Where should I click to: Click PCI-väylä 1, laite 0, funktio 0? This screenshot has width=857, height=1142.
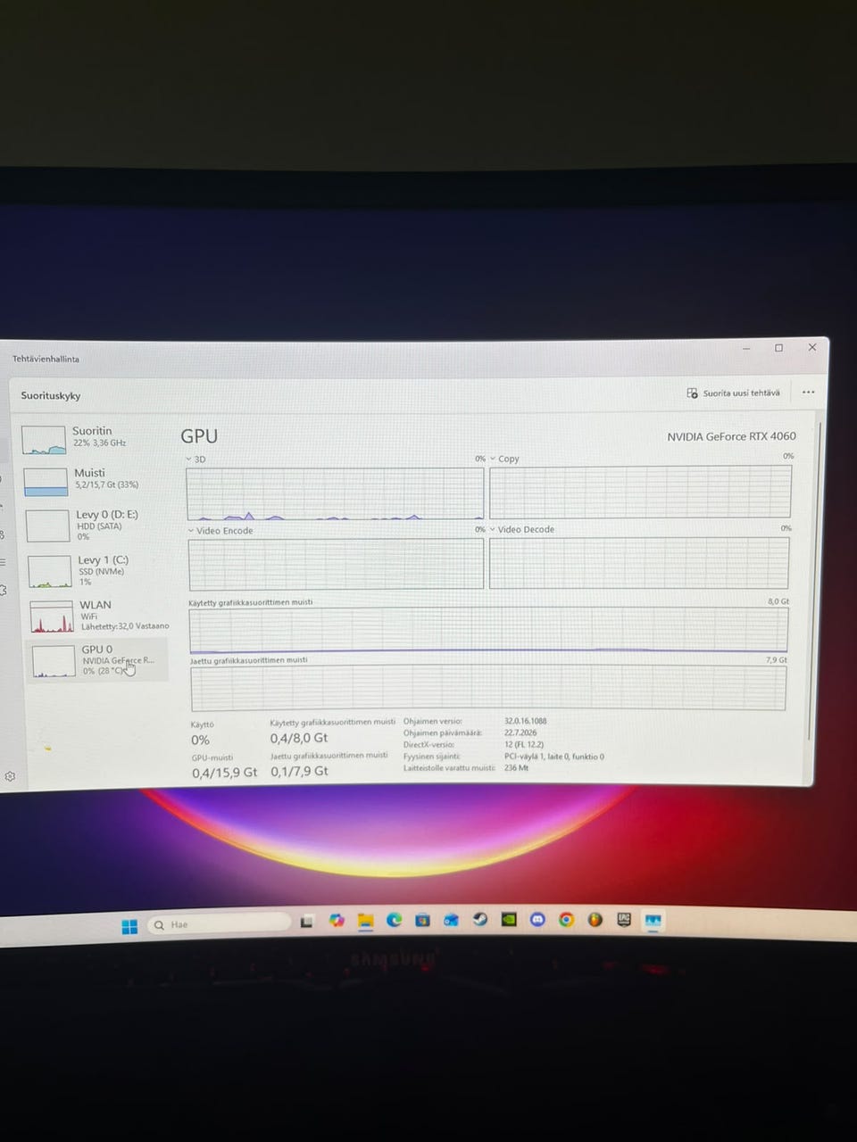click(553, 757)
